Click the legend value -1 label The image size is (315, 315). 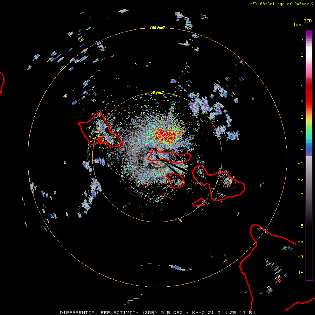point(301,164)
